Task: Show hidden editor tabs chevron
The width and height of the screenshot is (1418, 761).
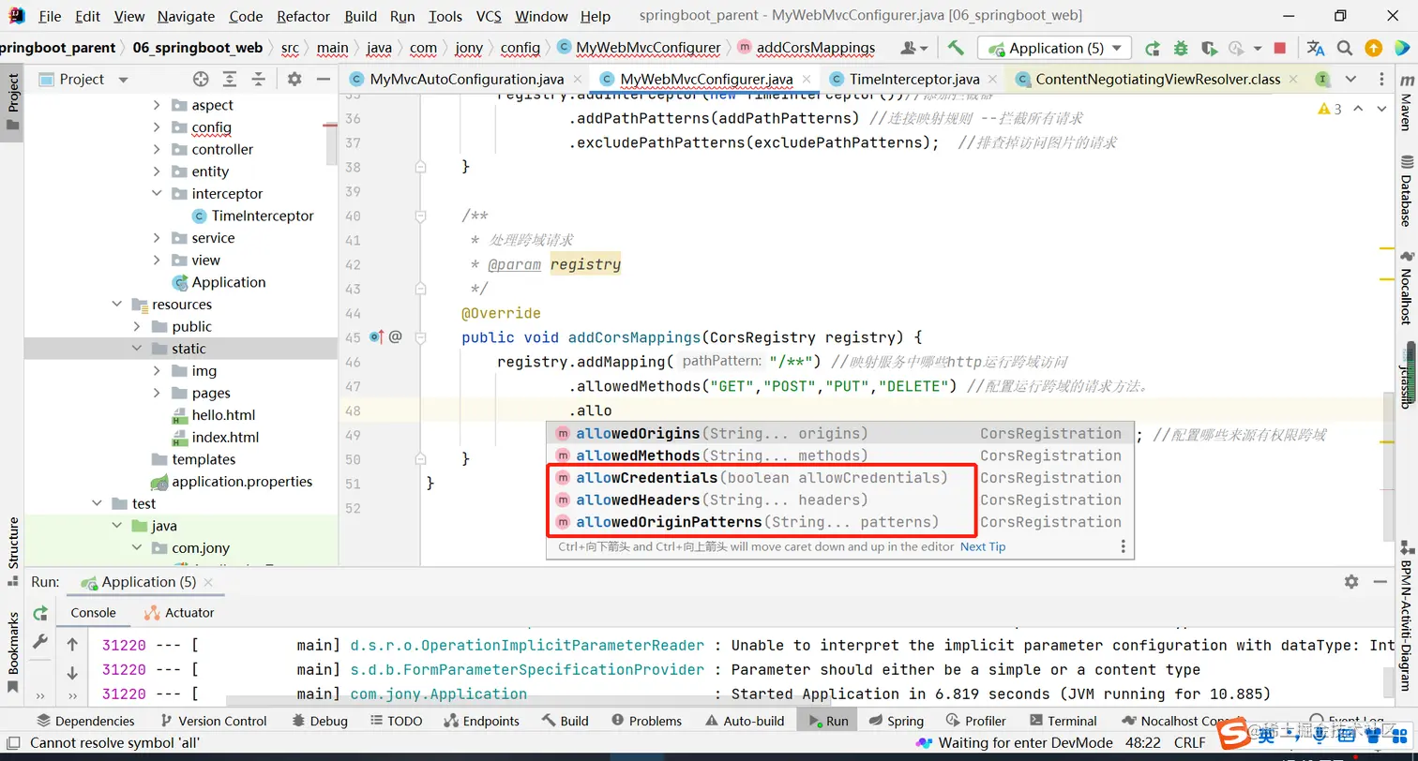Action: coord(1350,80)
